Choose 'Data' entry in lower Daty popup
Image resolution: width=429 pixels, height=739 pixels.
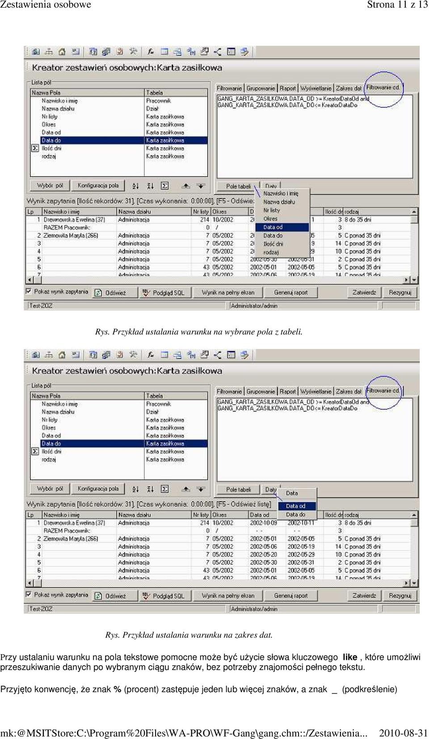pos(297,494)
